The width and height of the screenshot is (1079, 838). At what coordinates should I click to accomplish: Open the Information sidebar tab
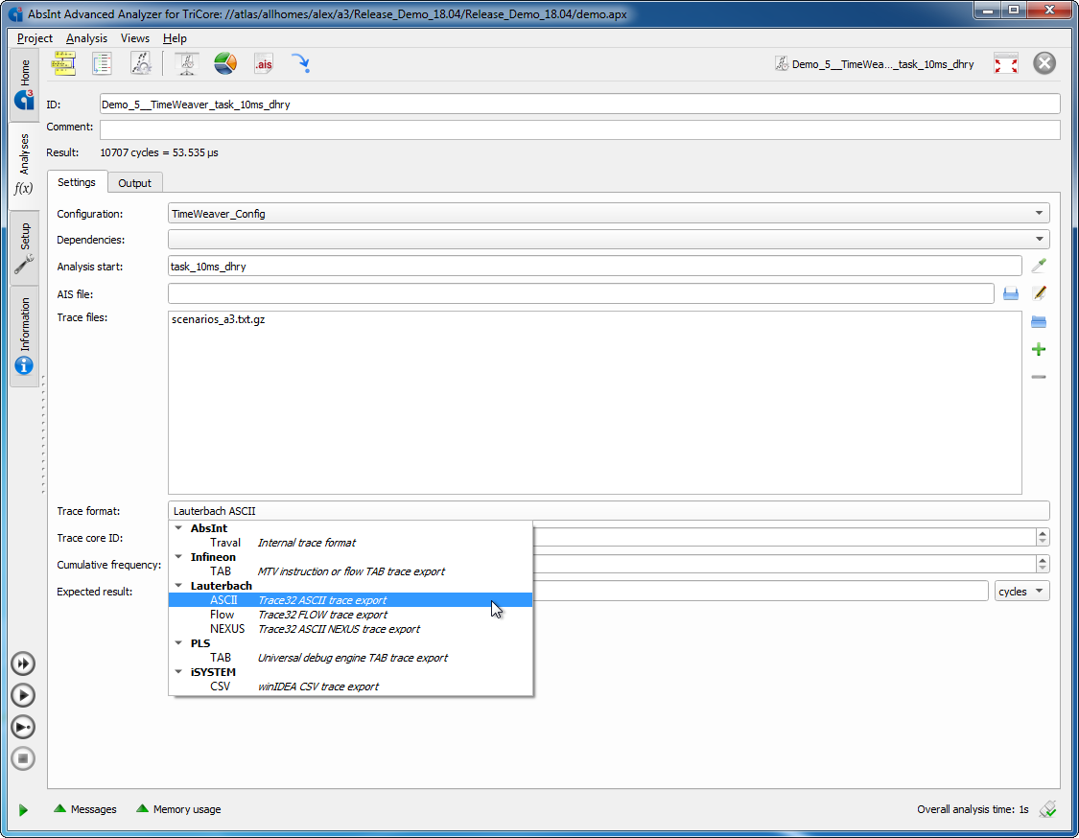(x=24, y=336)
